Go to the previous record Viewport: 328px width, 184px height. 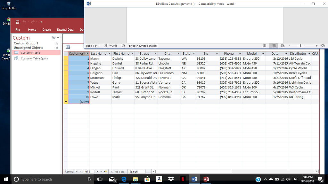pos(80,172)
